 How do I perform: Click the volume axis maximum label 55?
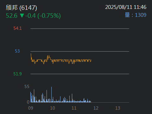click(x=27, y=86)
